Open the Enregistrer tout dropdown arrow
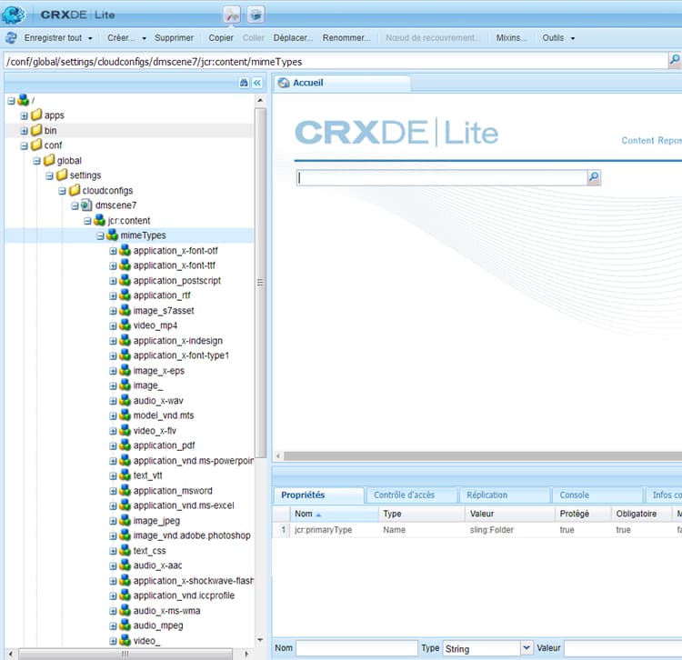Image resolution: width=682 pixels, height=660 pixels. (x=90, y=38)
